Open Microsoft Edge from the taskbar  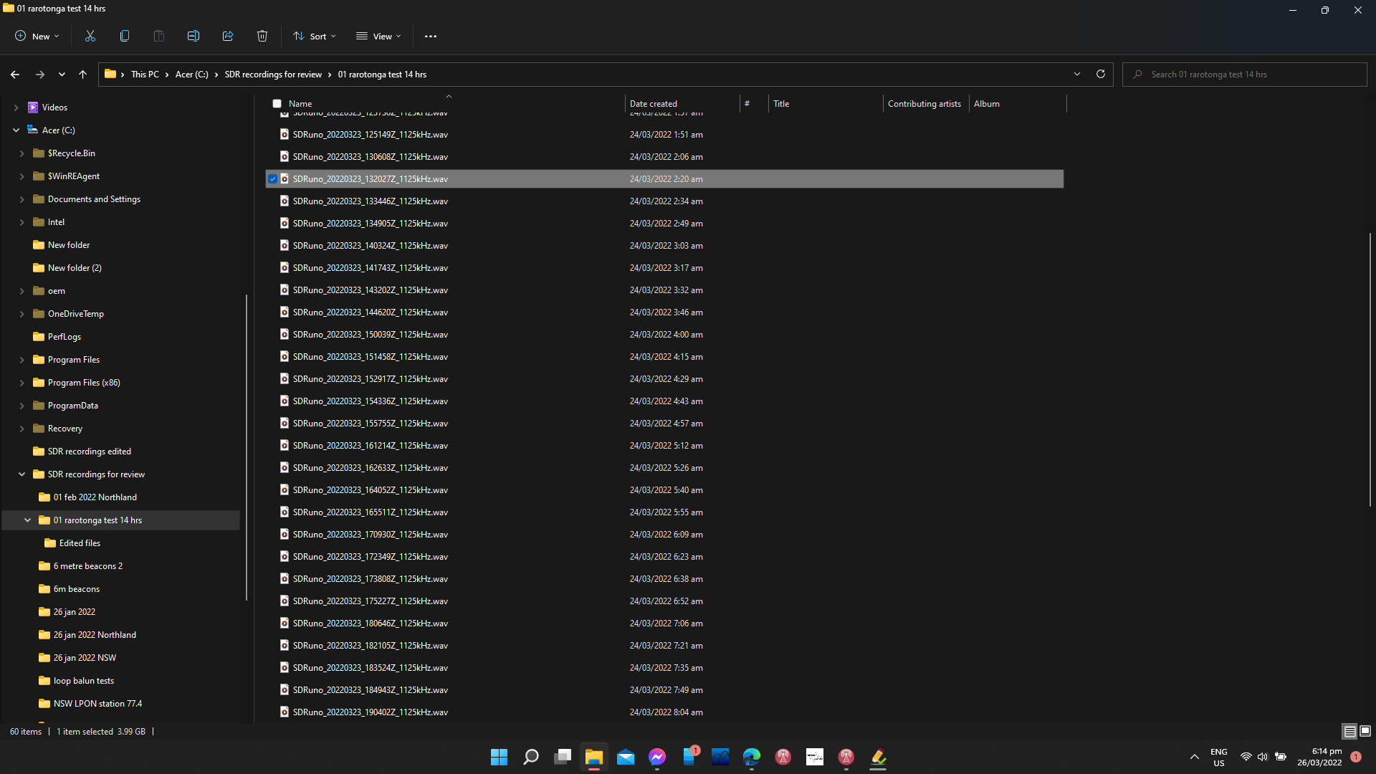(751, 757)
